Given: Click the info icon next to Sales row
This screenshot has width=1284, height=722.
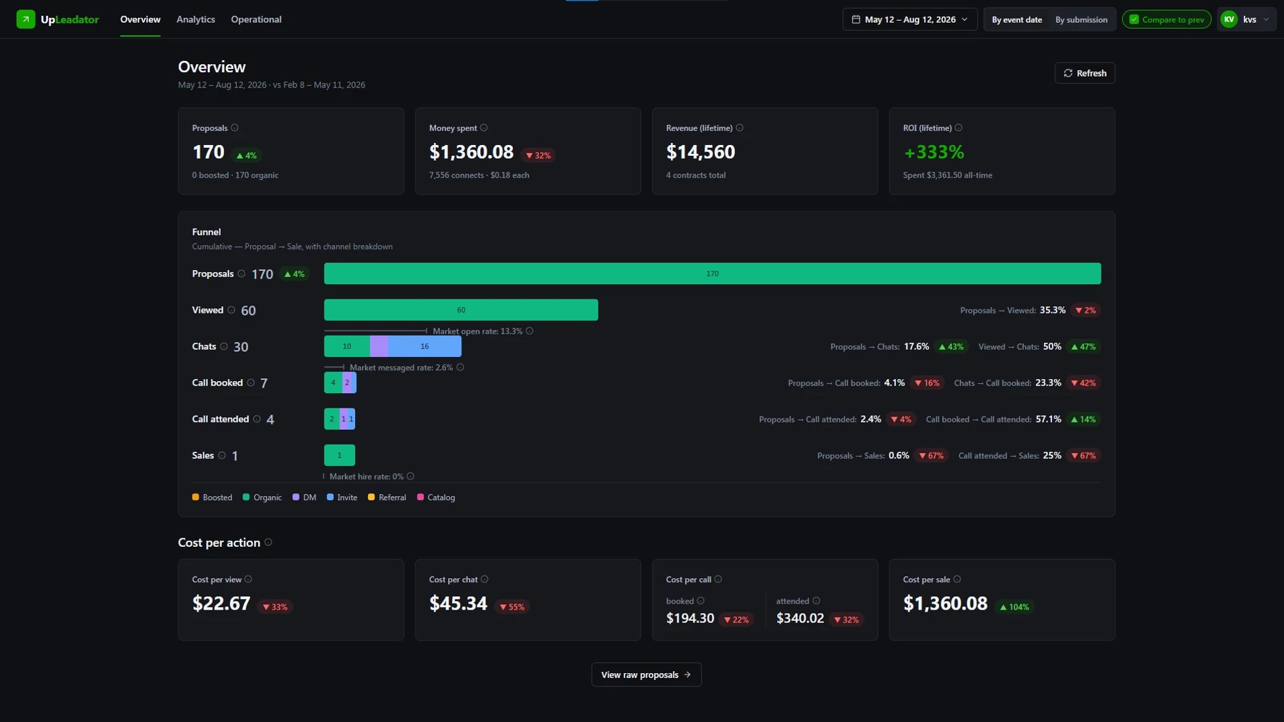Looking at the screenshot, I should click(222, 455).
